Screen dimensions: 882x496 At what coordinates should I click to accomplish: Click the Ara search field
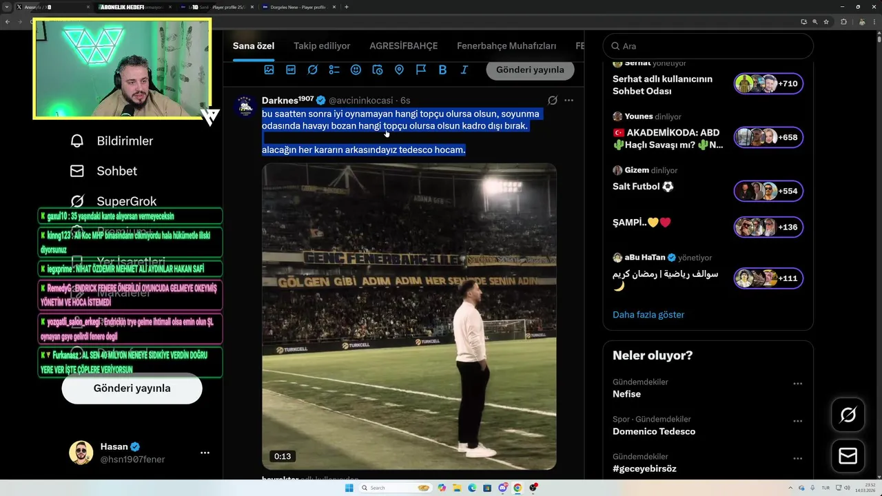(708, 46)
